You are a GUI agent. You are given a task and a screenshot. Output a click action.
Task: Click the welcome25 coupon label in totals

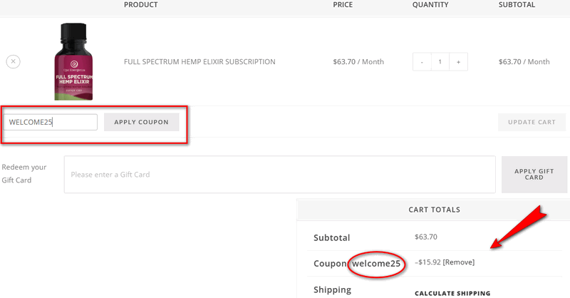coord(378,264)
